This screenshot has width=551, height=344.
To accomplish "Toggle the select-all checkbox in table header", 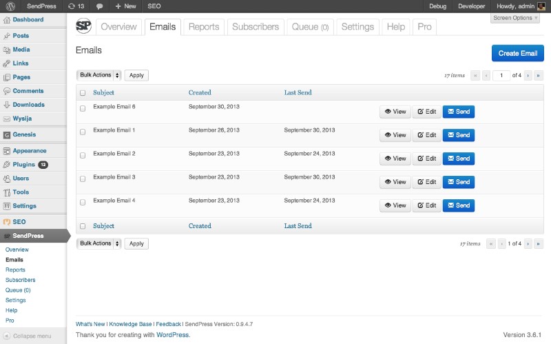I will (x=83, y=92).
